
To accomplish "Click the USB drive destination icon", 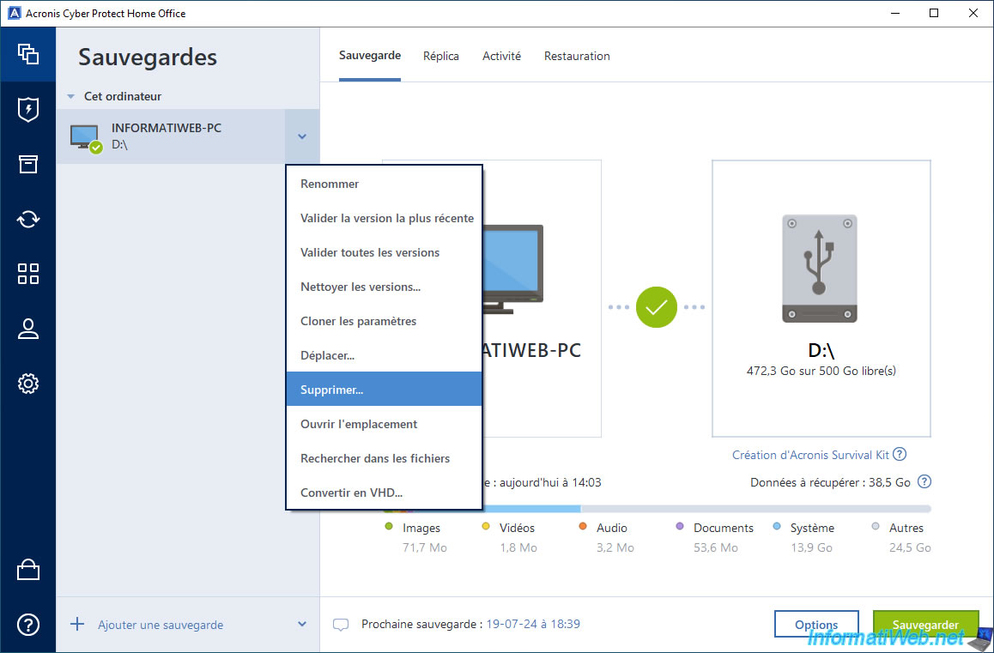I will [819, 269].
